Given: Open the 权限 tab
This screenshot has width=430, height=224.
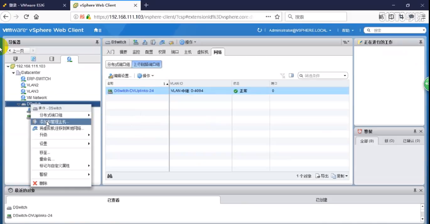Looking at the screenshot, I should click(162, 52).
